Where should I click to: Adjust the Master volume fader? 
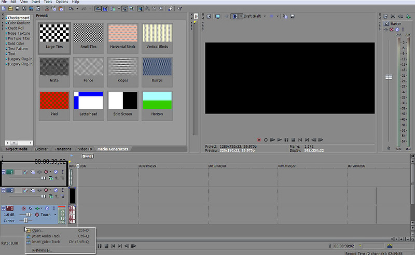pos(389,77)
